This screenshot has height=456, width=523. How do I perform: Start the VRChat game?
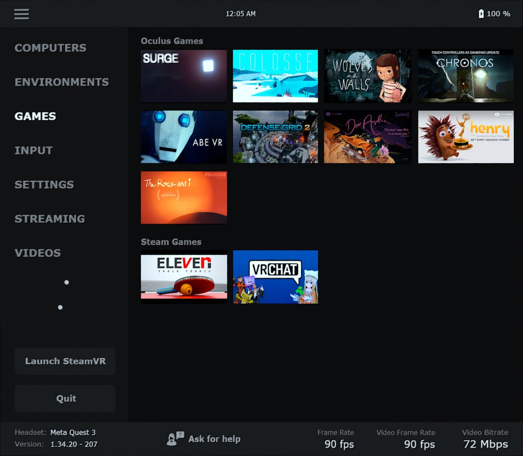pyautogui.click(x=275, y=277)
